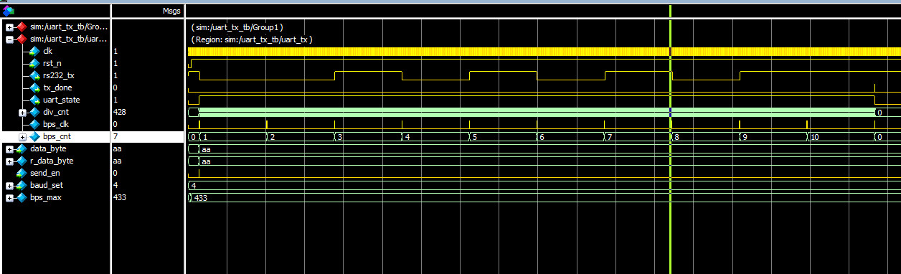Select the send_en signal name

(x=45, y=173)
